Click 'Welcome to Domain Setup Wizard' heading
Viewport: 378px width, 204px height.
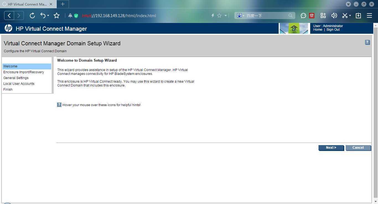[87, 60]
